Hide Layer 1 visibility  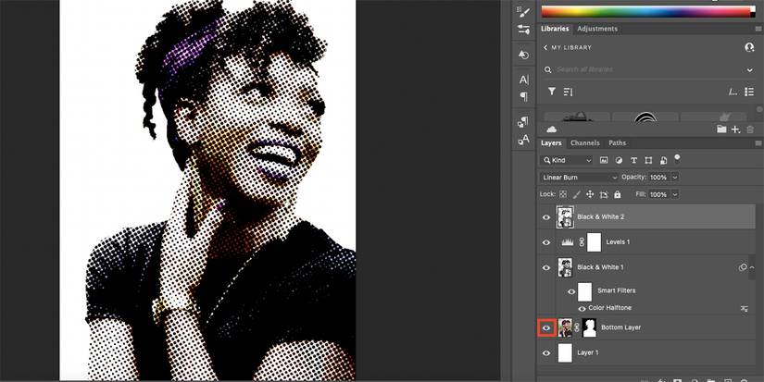pyautogui.click(x=546, y=353)
